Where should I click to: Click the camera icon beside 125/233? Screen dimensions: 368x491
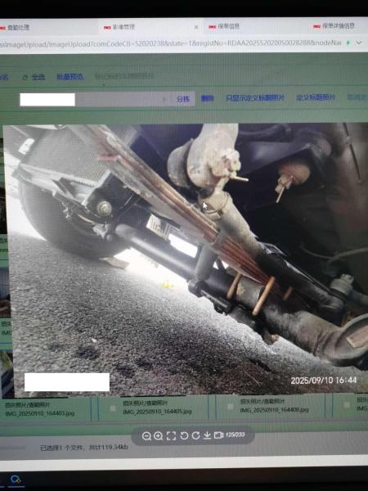[218, 435]
